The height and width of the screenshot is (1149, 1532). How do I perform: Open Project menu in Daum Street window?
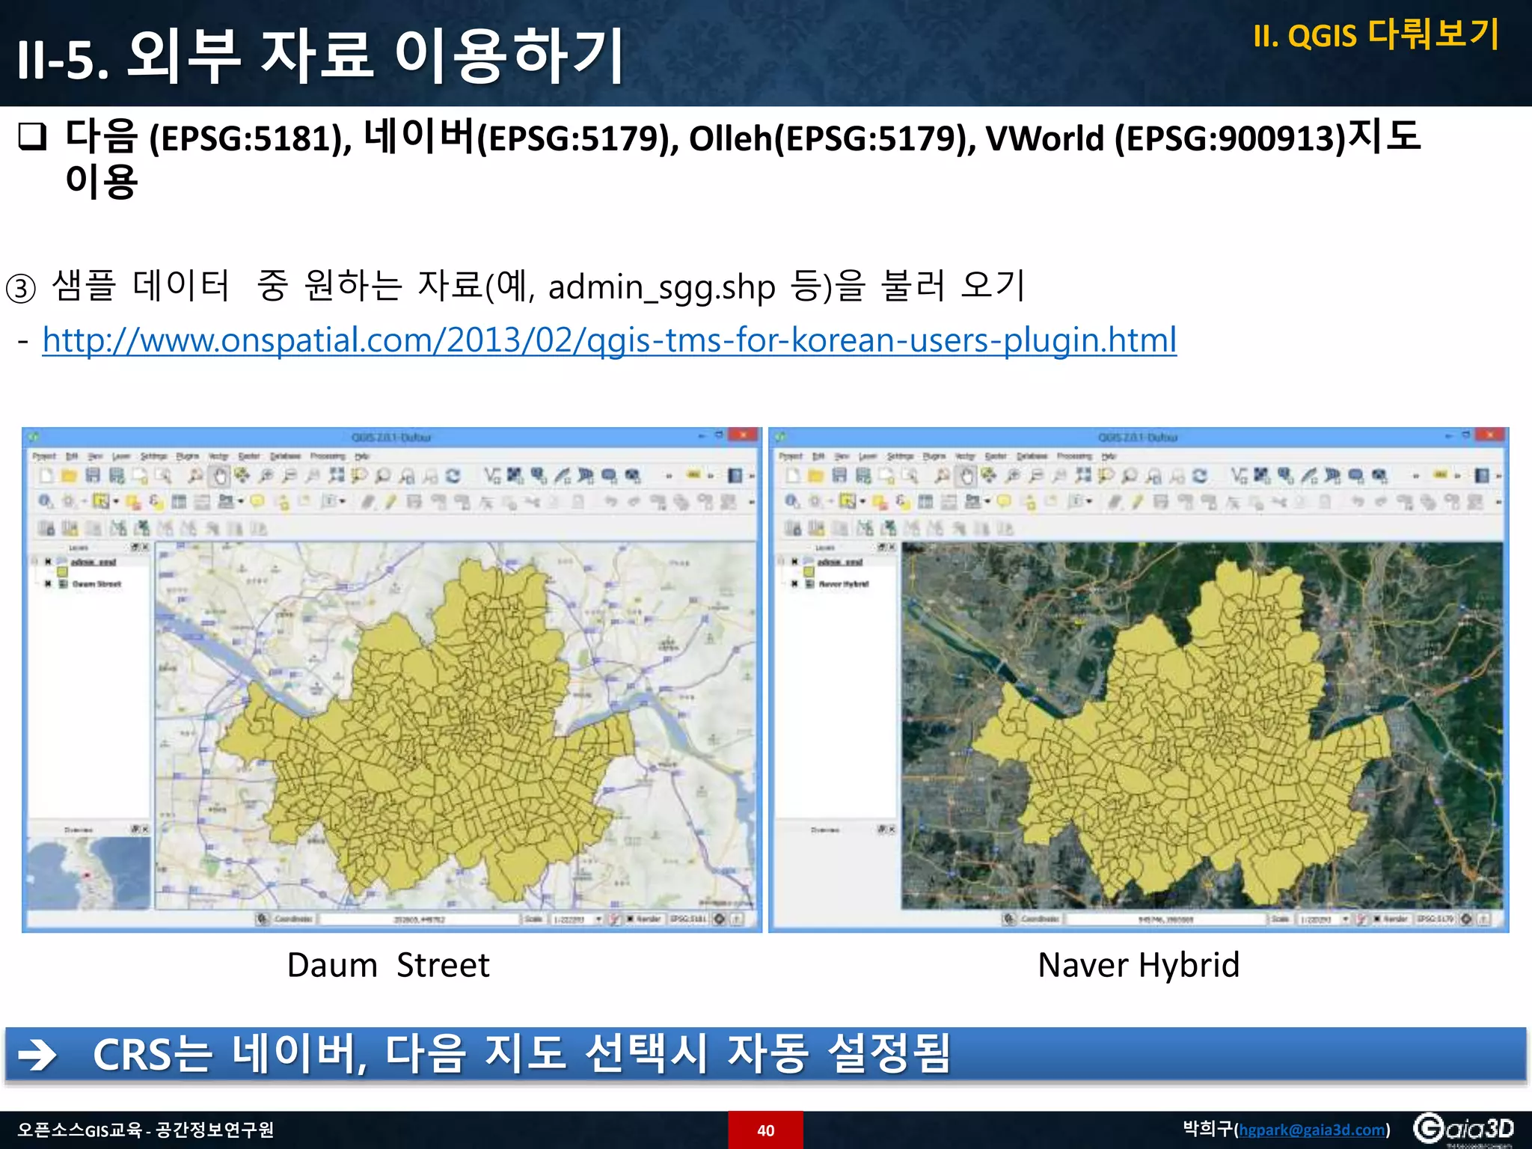(44, 456)
